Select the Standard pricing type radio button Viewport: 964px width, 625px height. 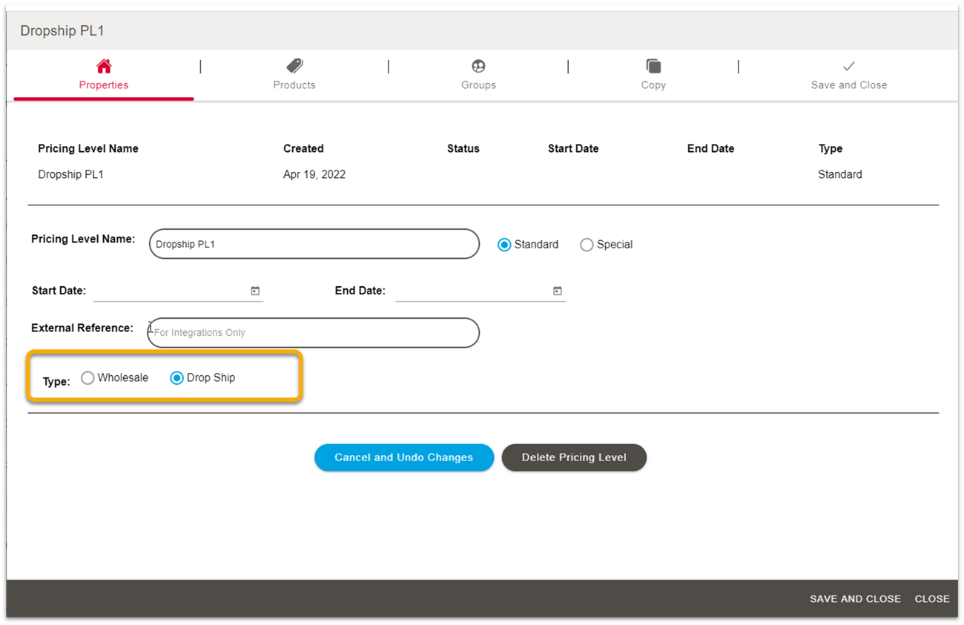pos(505,244)
